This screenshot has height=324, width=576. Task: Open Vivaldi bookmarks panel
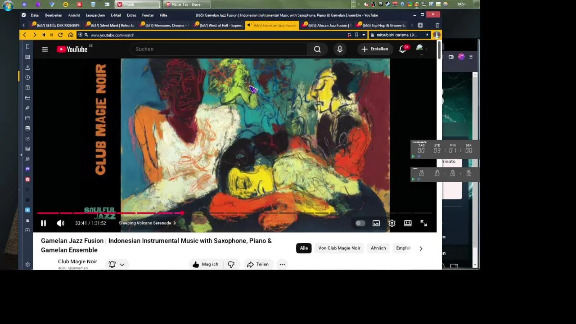(27, 47)
